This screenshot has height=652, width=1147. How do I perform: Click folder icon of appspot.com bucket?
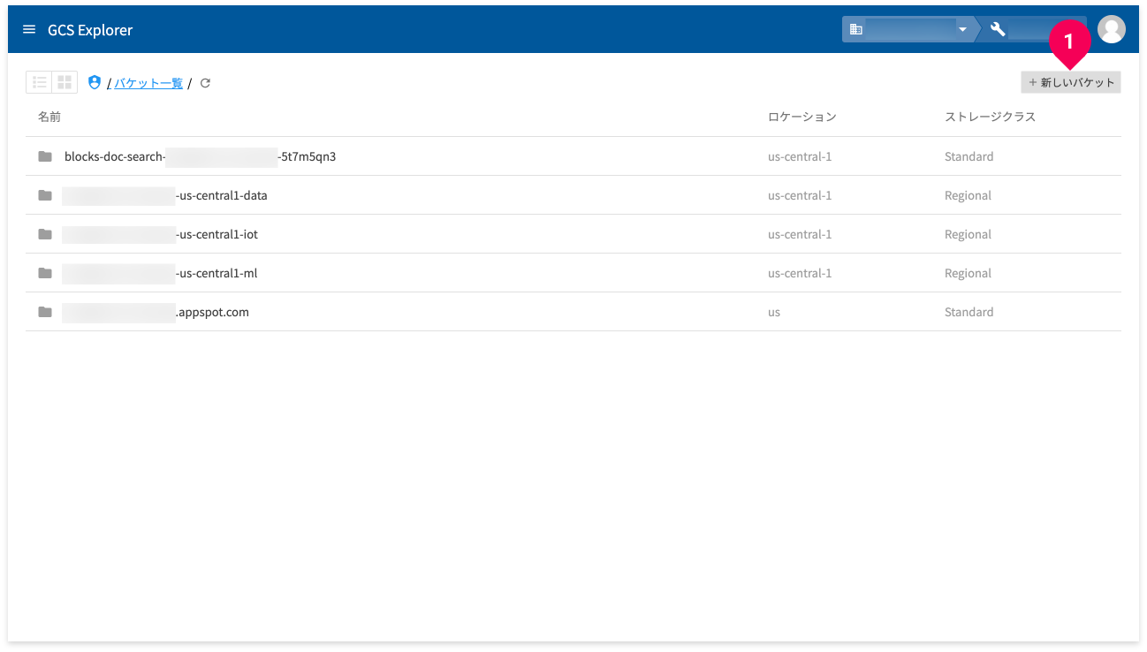pyautogui.click(x=45, y=312)
